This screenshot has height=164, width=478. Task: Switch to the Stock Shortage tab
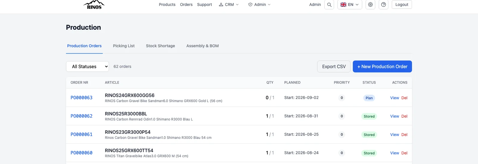coord(160,46)
